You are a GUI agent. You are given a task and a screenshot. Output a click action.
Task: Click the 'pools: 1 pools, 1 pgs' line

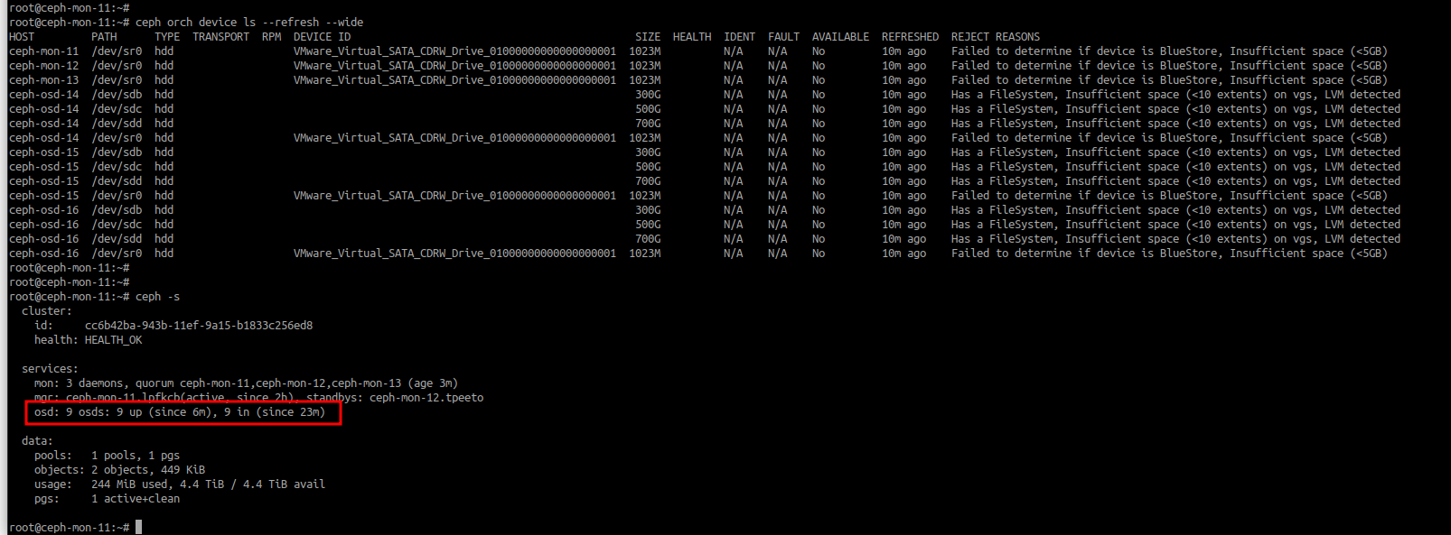pyautogui.click(x=107, y=456)
